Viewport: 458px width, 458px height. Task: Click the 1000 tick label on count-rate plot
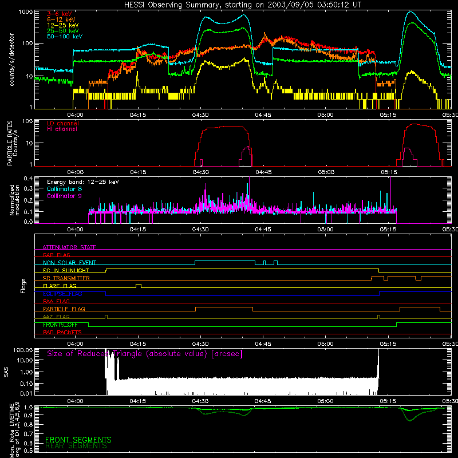[x=25, y=12]
